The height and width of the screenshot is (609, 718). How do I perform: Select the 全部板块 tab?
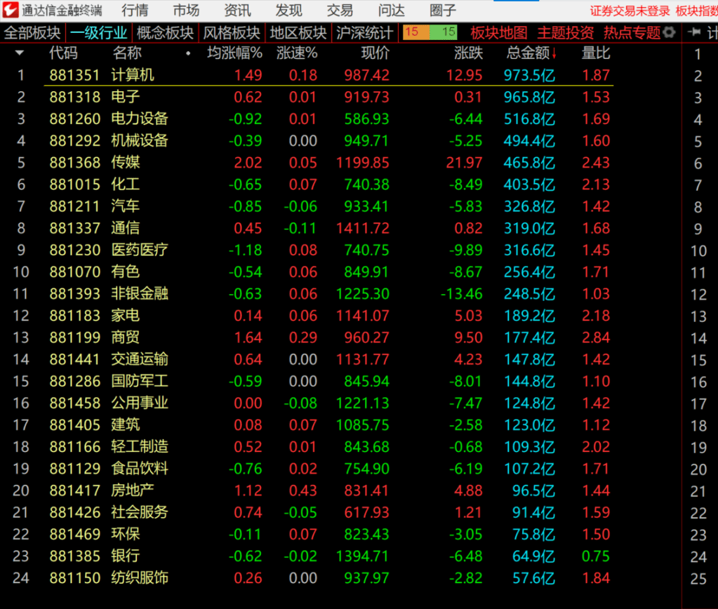pos(32,33)
